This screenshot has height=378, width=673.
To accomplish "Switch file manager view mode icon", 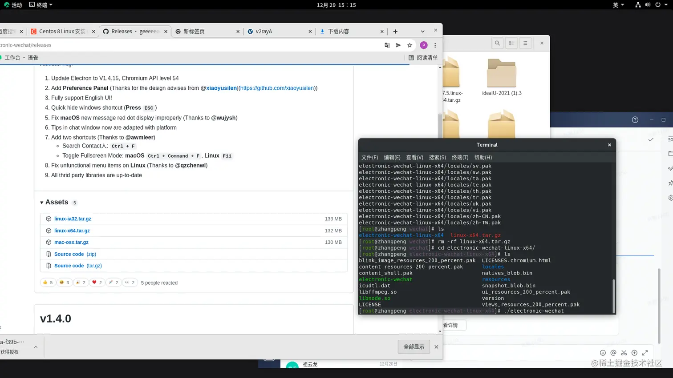I will 511,43.
